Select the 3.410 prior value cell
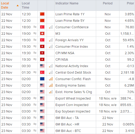This screenshot has width=135, height=134. [x=127, y=131]
